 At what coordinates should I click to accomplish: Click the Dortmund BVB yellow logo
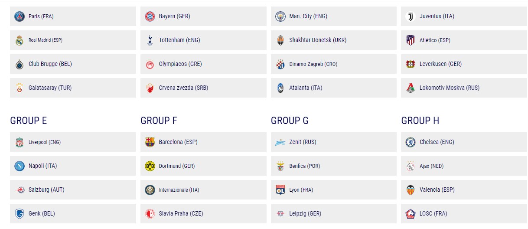coord(150,166)
